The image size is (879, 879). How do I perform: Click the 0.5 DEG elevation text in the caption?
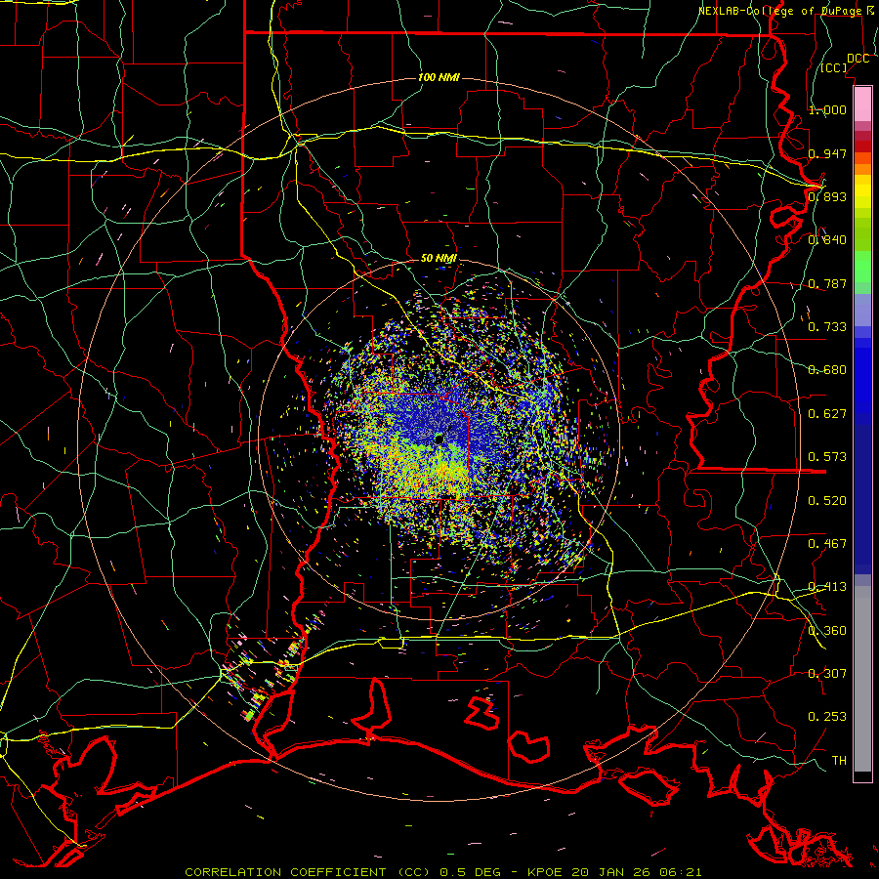[472, 872]
